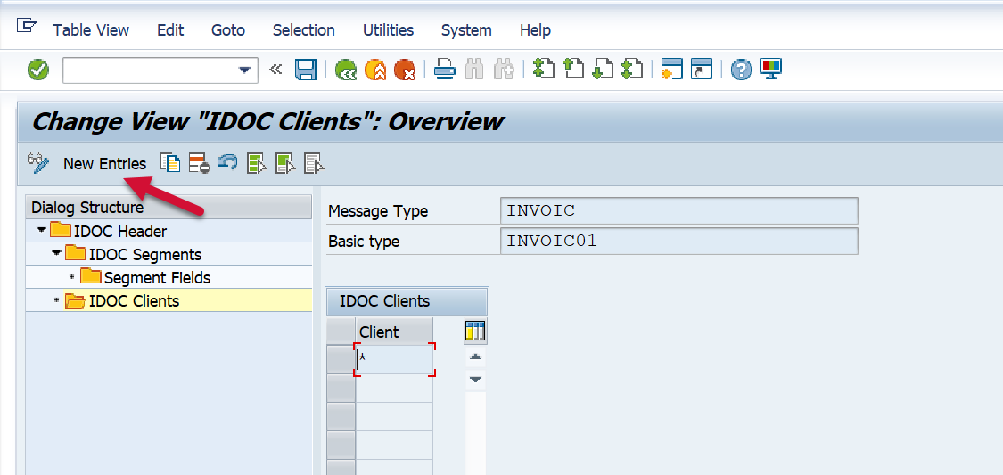Click the Save diskette icon
This screenshot has width=1003, height=475.
coord(306,70)
